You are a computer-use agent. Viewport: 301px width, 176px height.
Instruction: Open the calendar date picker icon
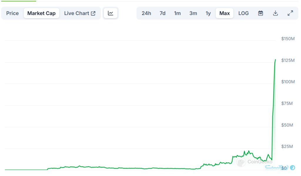(260, 13)
